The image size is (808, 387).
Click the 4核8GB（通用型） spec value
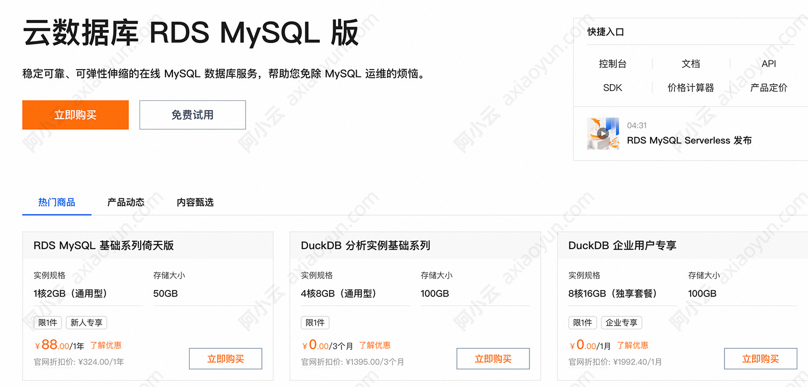(x=341, y=293)
